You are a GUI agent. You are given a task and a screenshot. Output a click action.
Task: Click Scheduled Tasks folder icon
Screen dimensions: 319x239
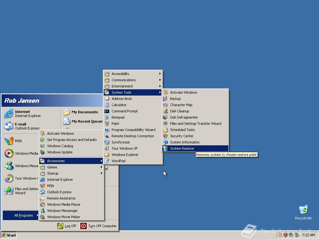[165, 130]
